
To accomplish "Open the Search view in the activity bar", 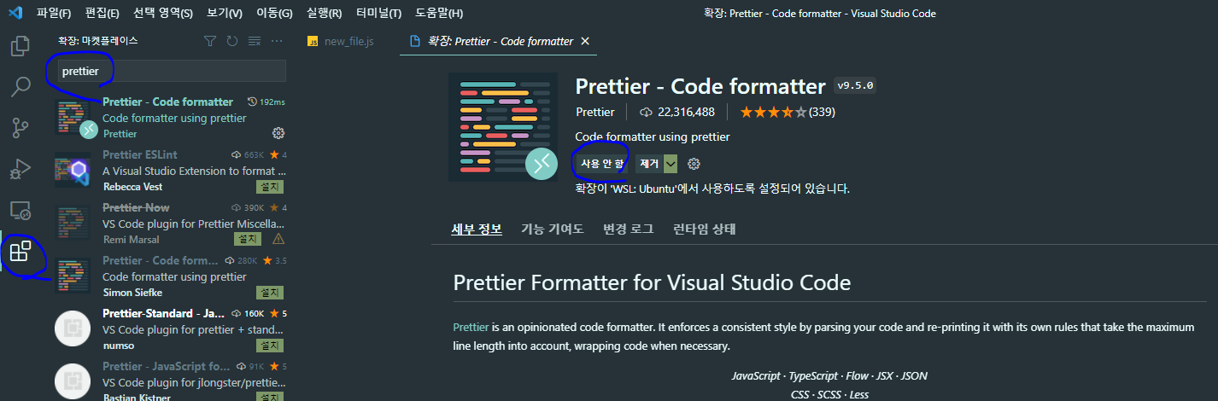I will pos(20,87).
